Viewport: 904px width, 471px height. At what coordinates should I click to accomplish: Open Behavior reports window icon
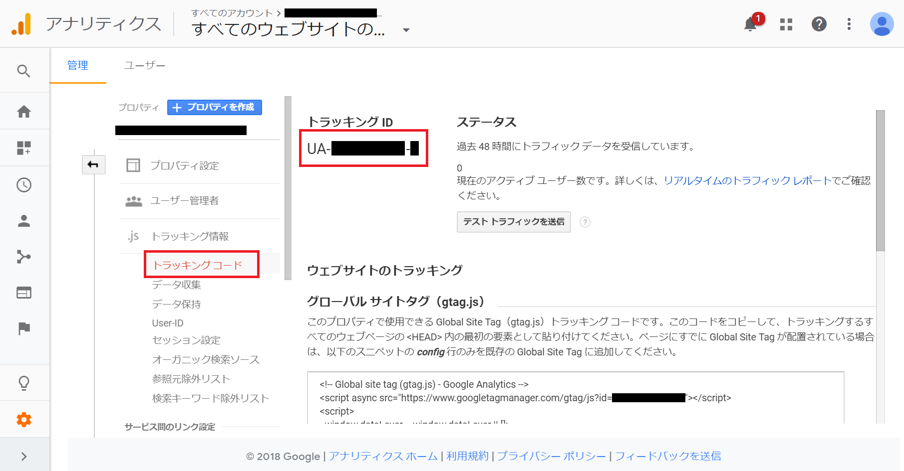pyautogui.click(x=23, y=293)
